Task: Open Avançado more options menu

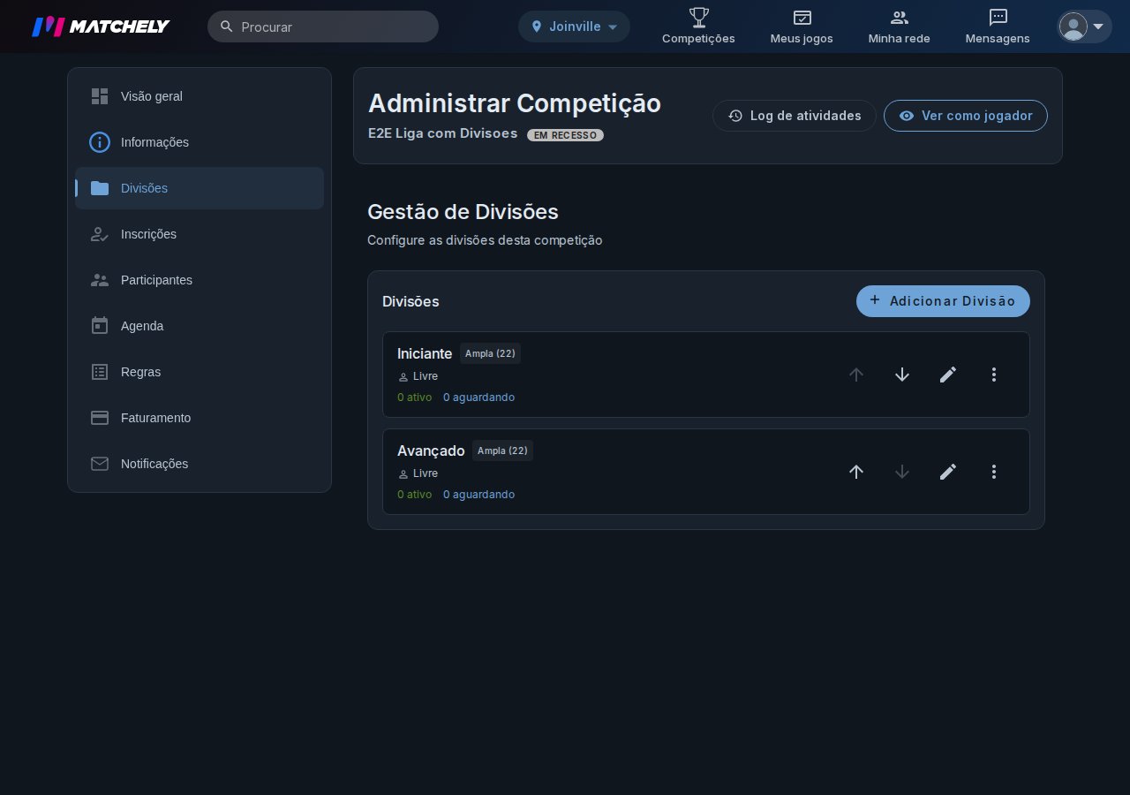Action: tap(994, 472)
